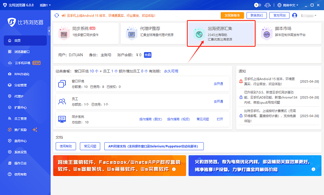Image resolution: width=324 pixels, height=195 pixels.
Task: Click 去开通 in the 窗口环境 row
Action: tap(218, 84)
